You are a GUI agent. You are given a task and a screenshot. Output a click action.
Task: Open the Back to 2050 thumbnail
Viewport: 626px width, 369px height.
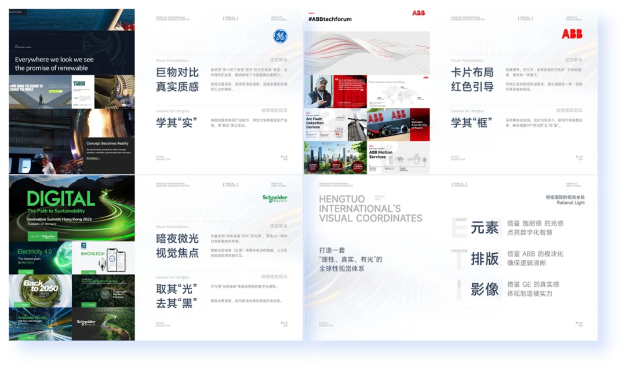point(41,291)
